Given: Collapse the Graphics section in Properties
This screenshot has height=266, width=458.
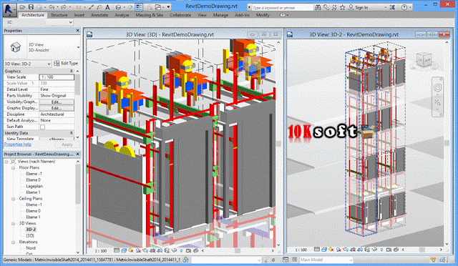Looking at the screenshot, I should tap(71, 71).
